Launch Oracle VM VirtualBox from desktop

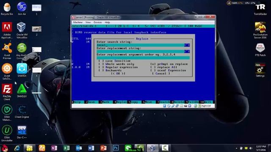pyautogui.click(x=22, y=30)
